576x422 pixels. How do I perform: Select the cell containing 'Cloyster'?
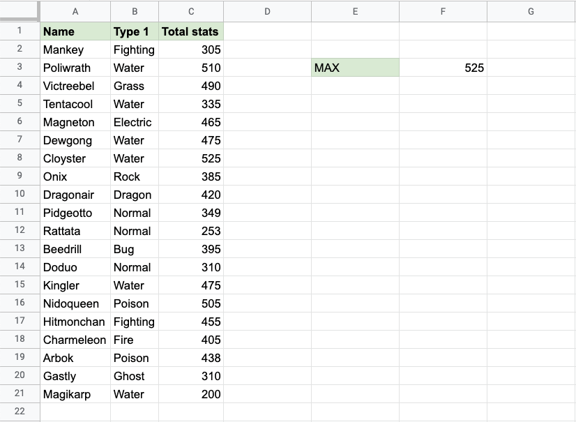75,158
